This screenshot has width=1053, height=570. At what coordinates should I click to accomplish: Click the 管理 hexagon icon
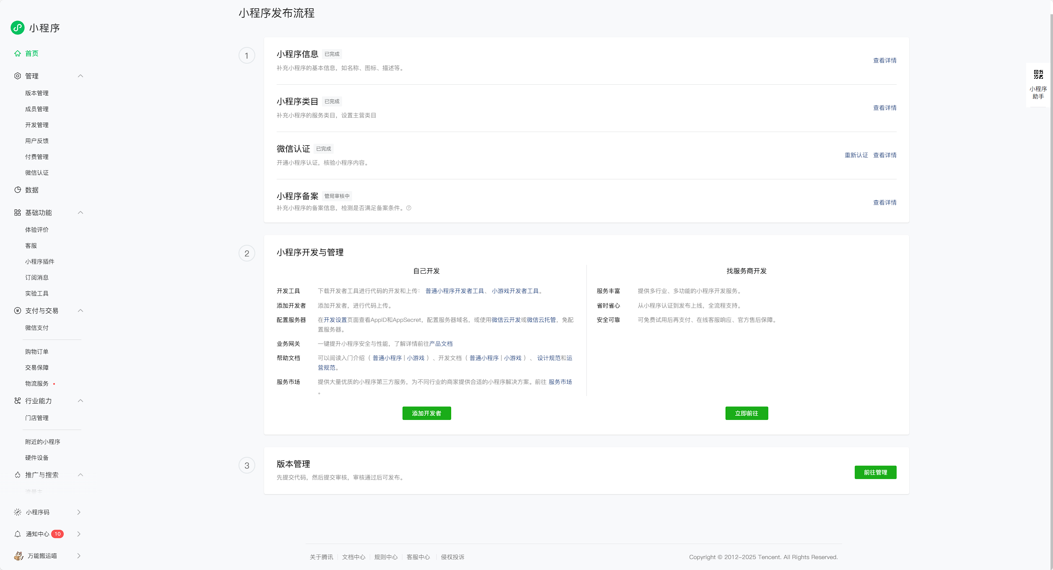(x=18, y=76)
